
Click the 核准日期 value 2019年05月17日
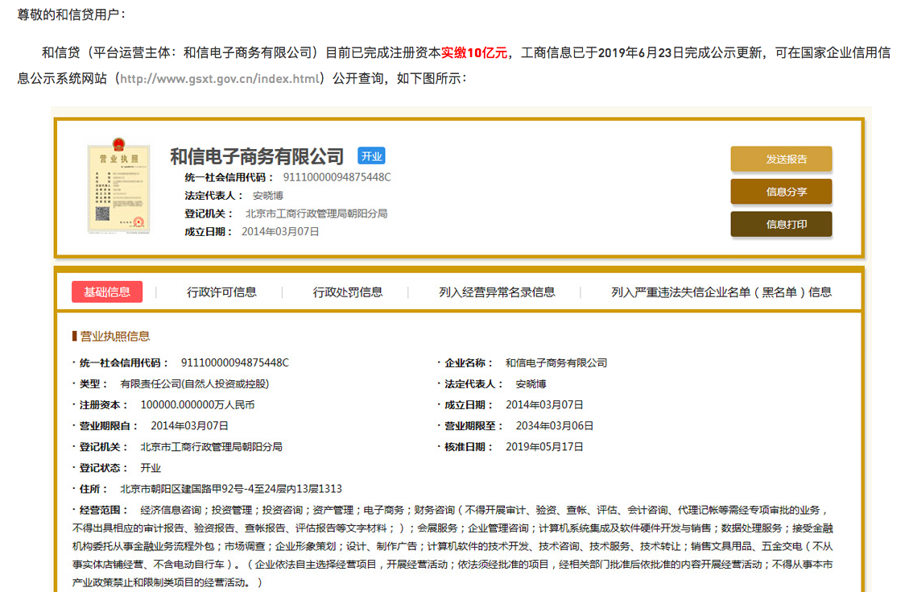point(544,447)
